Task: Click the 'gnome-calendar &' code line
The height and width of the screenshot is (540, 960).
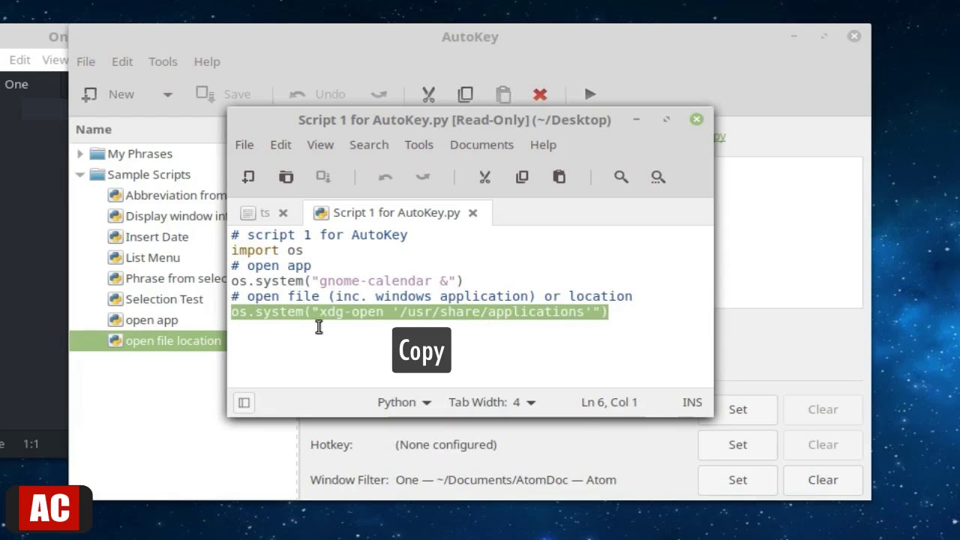Action: tap(347, 281)
